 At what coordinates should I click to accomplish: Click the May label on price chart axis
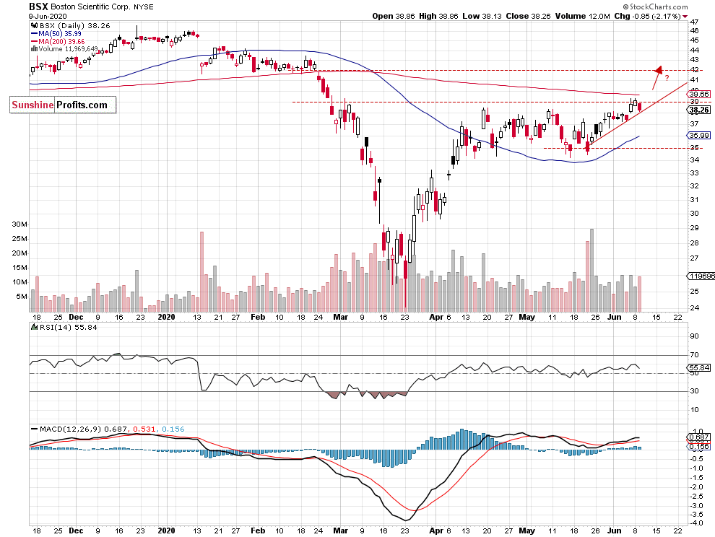click(527, 317)
